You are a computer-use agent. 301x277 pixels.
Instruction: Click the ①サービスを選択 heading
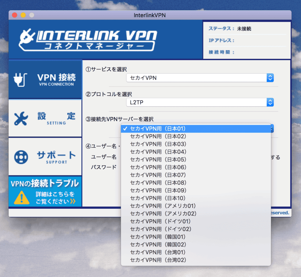[x=106, y=69]
